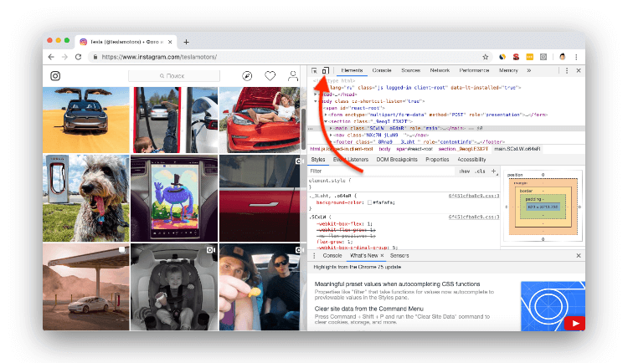This screenshot has height=363, width=628.
Task: Bookmark the page with the star icon
Action: 485,57
